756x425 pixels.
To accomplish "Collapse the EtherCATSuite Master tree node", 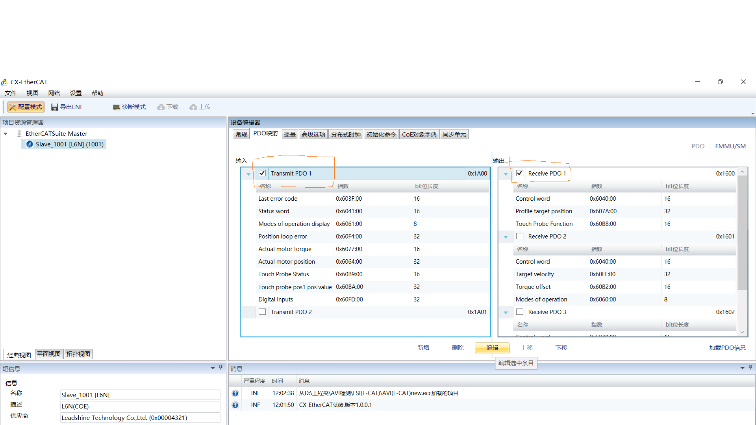I will [6, 134].
